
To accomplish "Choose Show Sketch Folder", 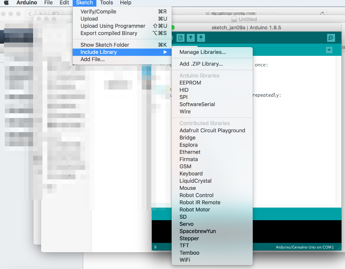I will click(x=122, y=45).
